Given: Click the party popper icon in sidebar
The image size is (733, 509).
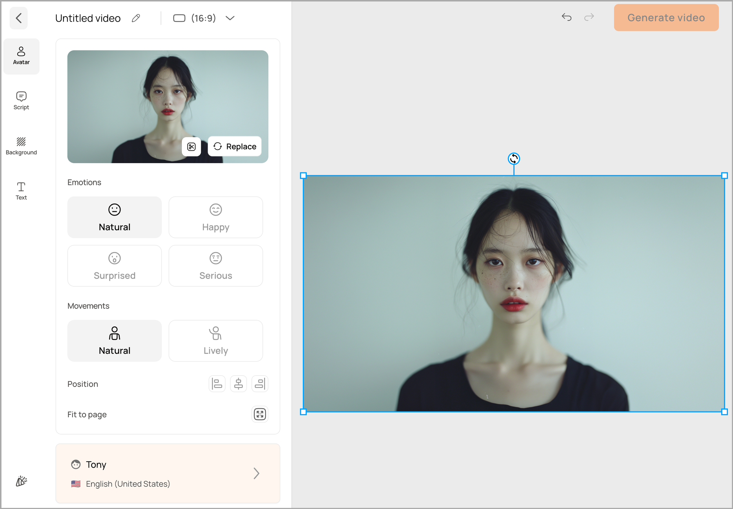Looking at the screenshot, I should click(x=21, y=481).
